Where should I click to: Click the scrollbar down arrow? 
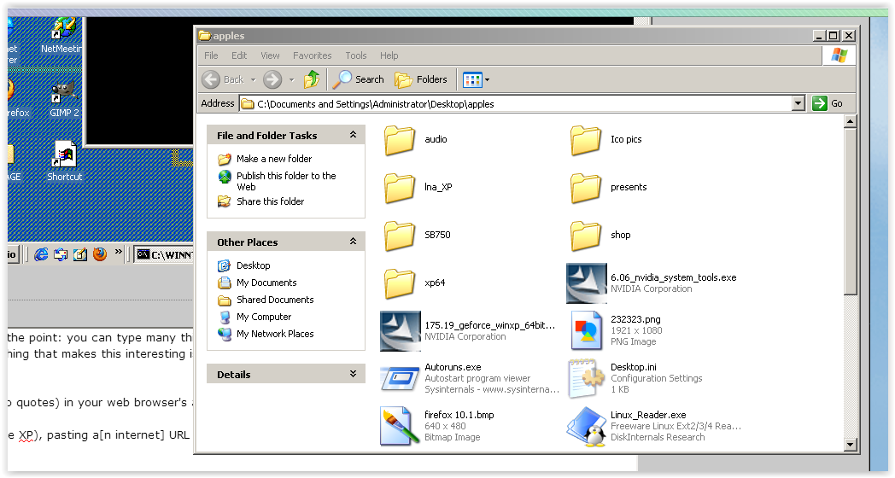(x=850, y=445)
